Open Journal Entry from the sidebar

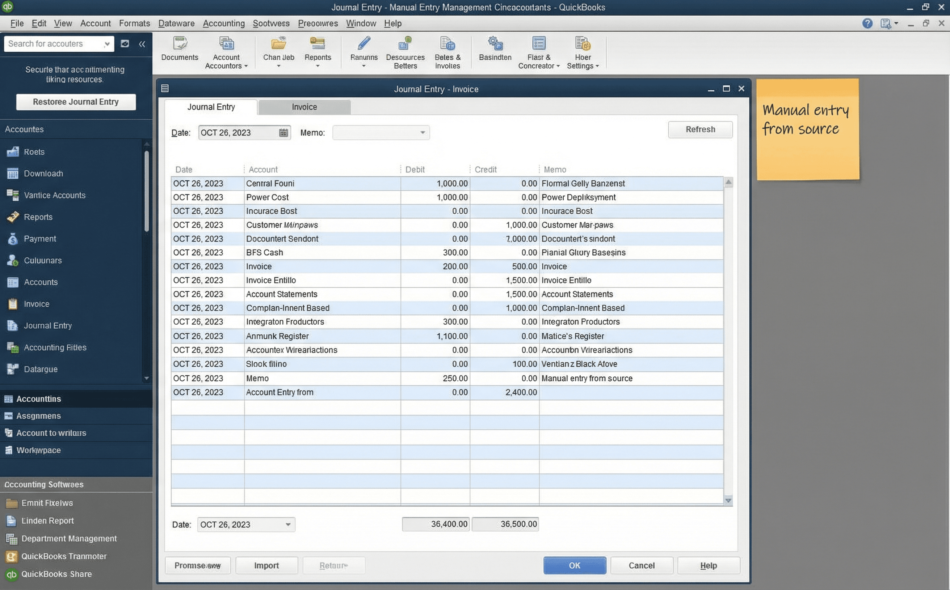coord(48,325)
